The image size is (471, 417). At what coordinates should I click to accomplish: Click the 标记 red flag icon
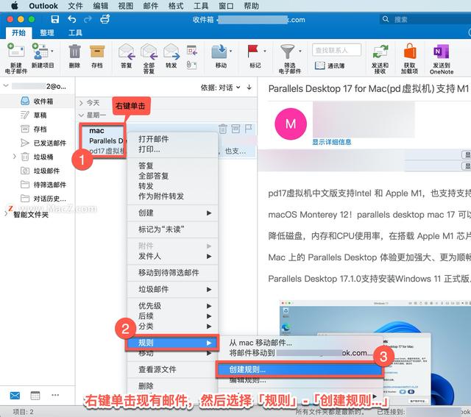click(x=253, y=51)
